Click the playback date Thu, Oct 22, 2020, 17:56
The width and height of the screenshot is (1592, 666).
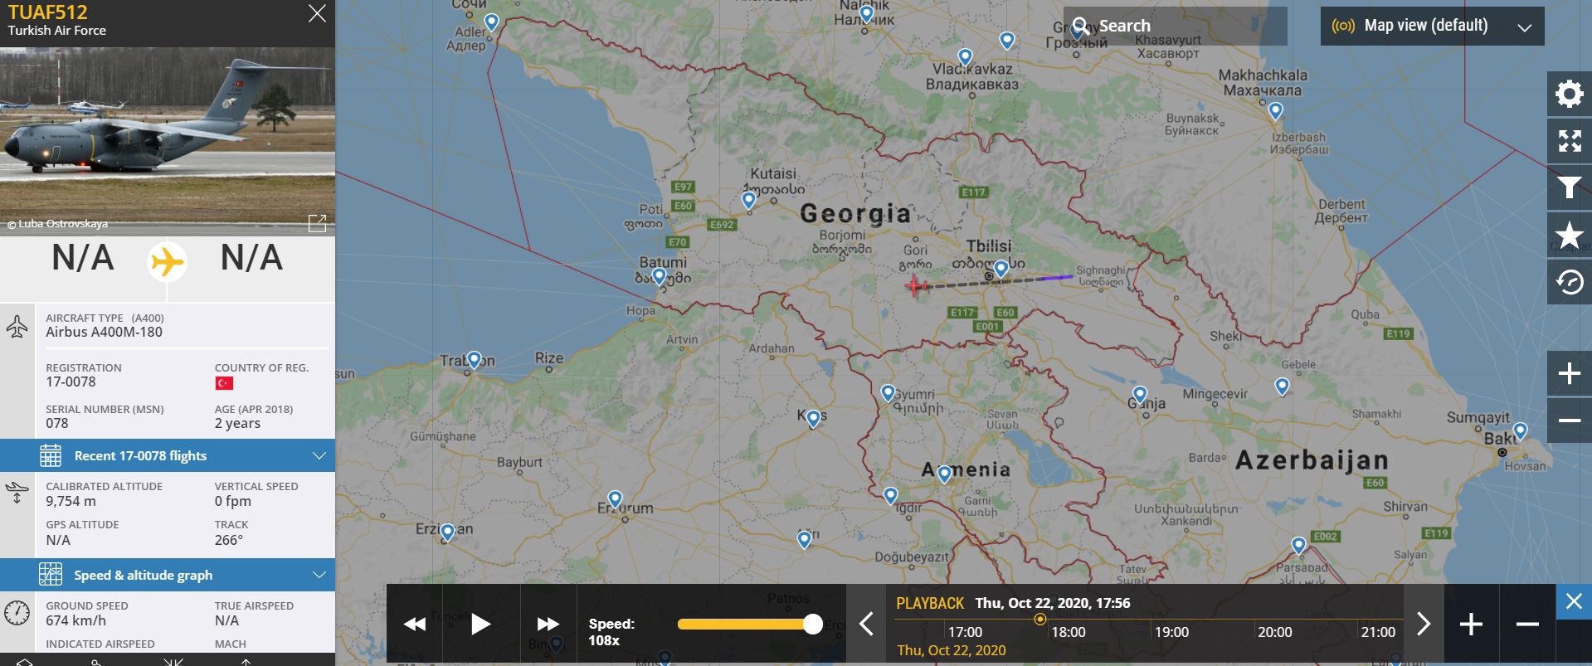pos(1052,603)
